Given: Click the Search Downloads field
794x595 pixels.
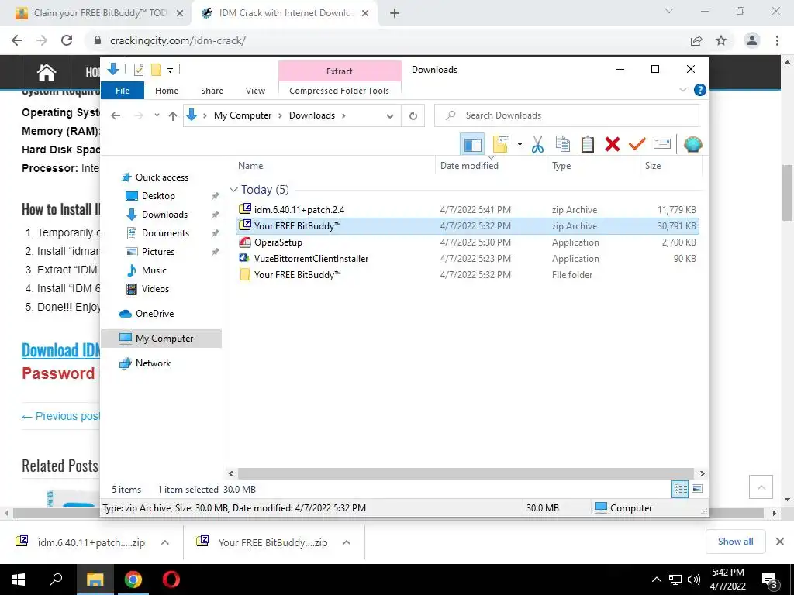Looking at the screenshot, I should coord(567,115).
